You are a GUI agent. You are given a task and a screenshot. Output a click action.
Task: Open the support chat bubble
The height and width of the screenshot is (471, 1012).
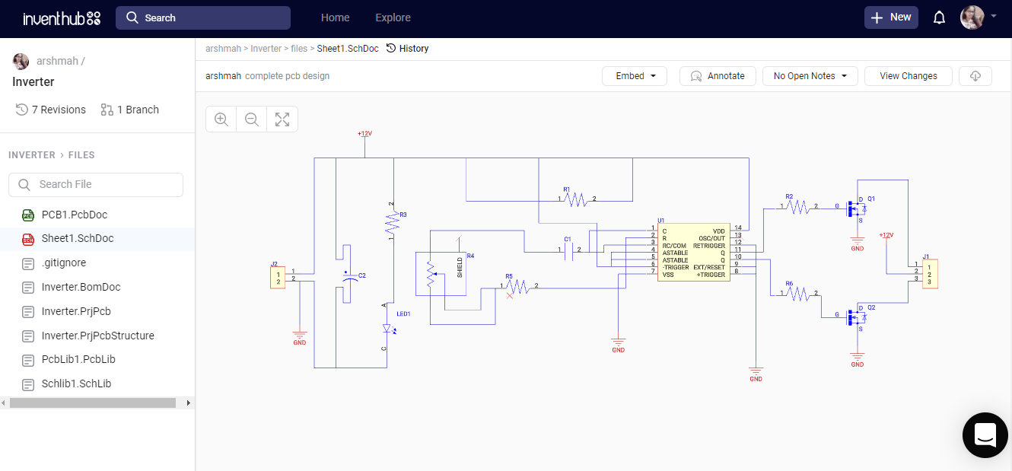pos(985,434)
